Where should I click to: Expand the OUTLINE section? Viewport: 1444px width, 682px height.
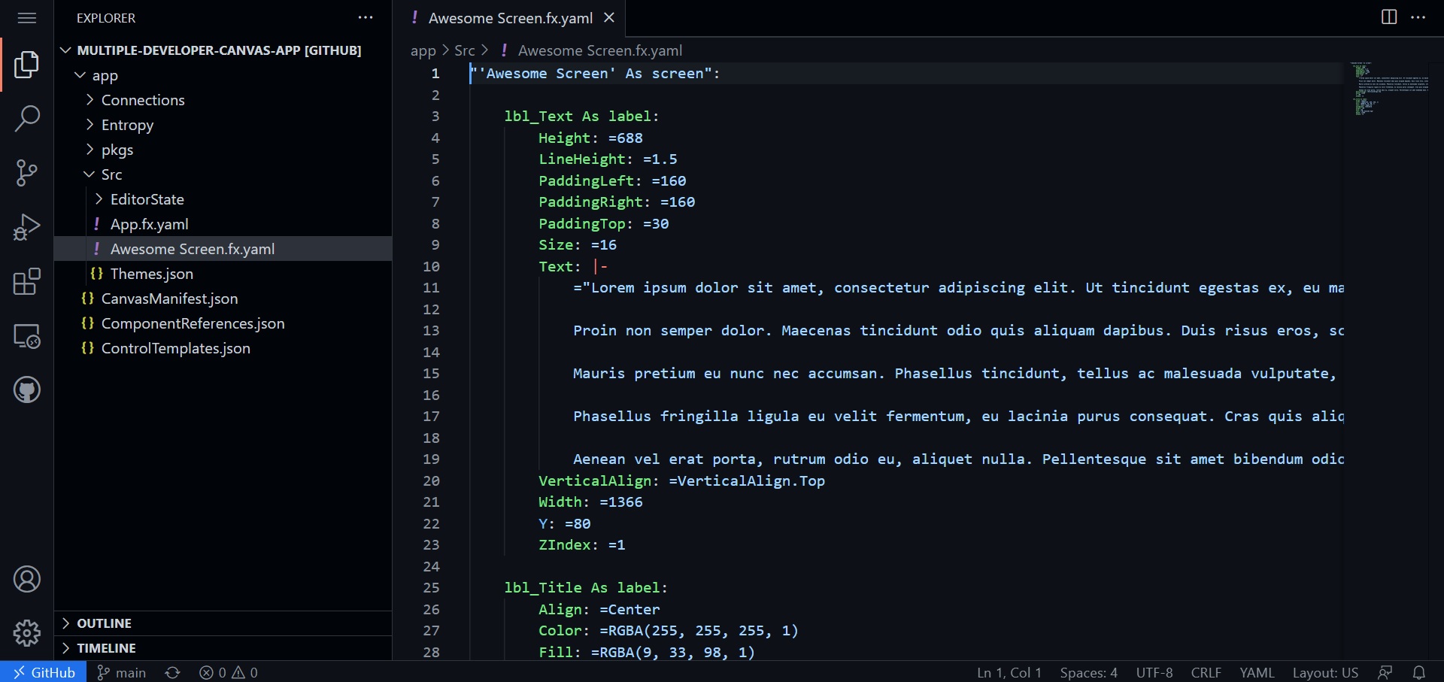105,623
